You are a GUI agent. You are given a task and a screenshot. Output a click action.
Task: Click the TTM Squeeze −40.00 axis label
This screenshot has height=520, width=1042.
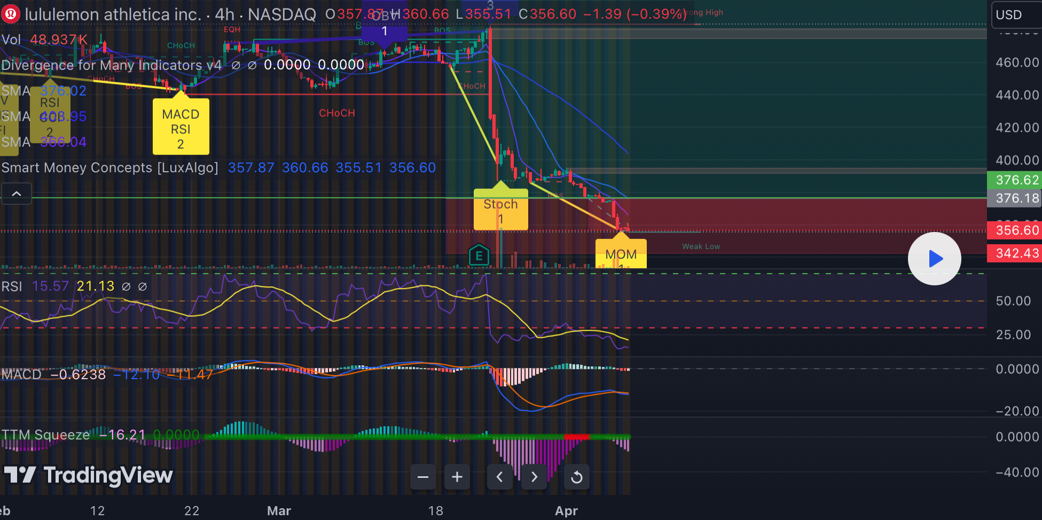[x=1017, y=473]
